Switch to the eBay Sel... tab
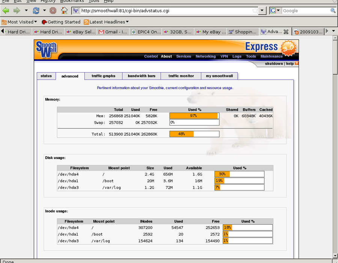The image size is (338, 263). pyautogui.click(x=81, y=32)
